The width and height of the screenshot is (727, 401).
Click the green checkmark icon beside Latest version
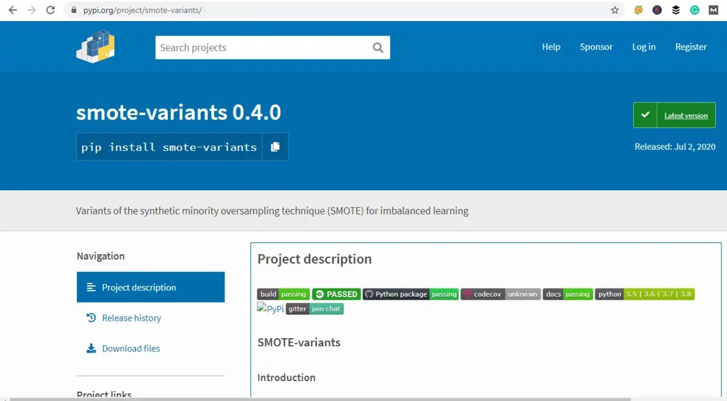coord(645,114)
